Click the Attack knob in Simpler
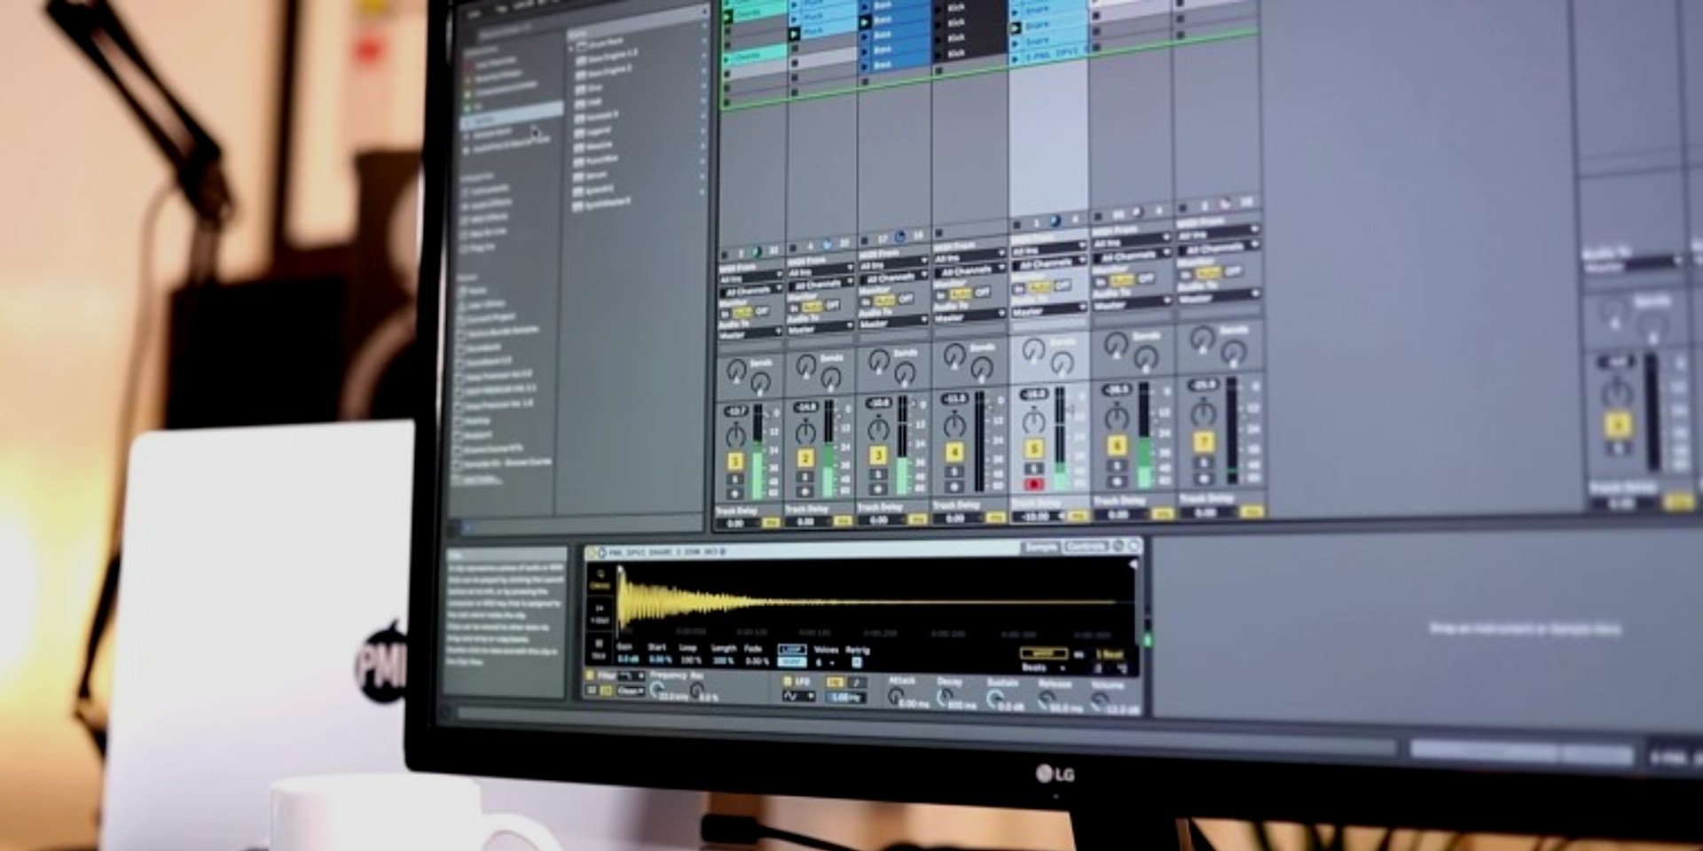 [x=895, y=696]
